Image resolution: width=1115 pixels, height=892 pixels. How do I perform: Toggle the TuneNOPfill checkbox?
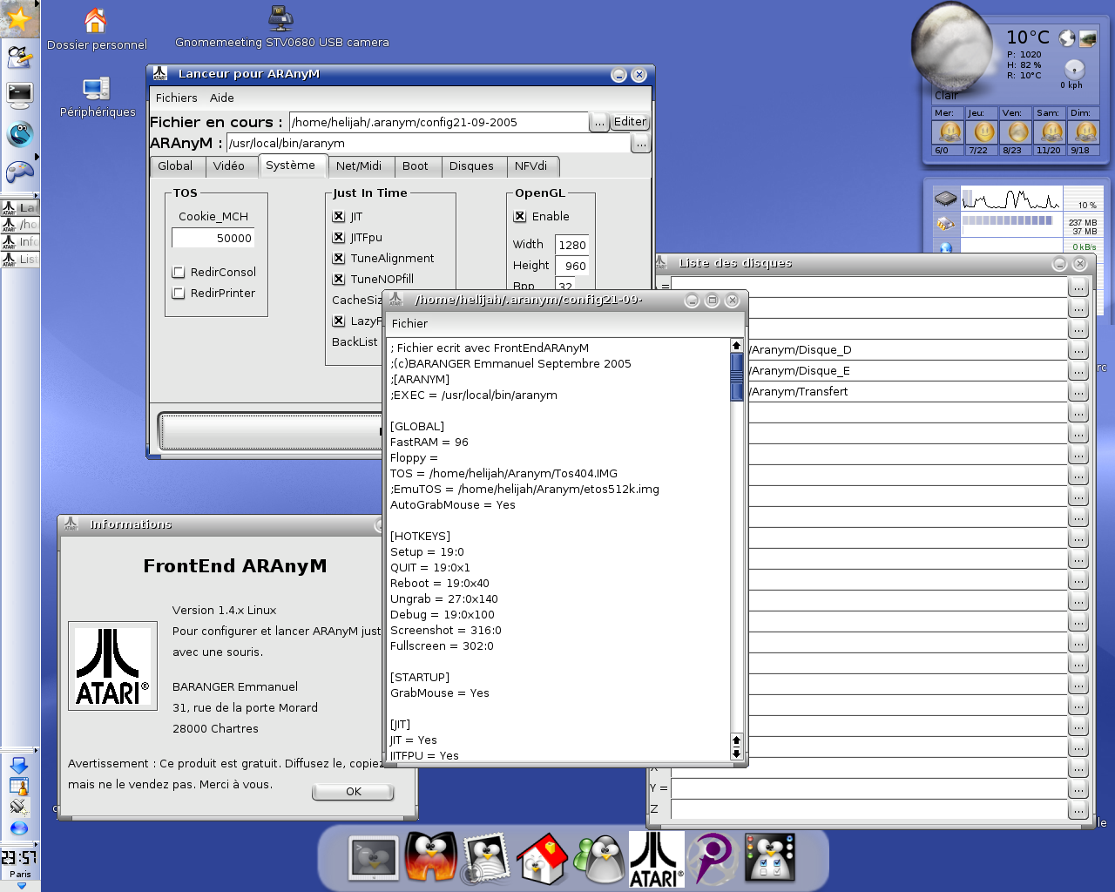point(339,280)
